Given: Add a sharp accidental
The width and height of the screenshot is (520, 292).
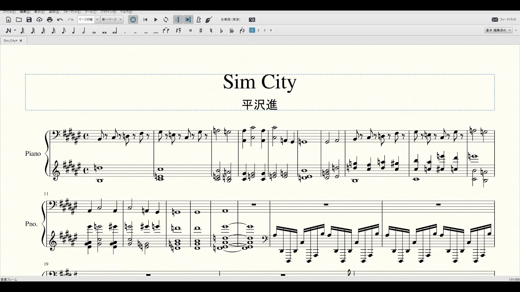Looking at the screenshot, I should (201, 30).
